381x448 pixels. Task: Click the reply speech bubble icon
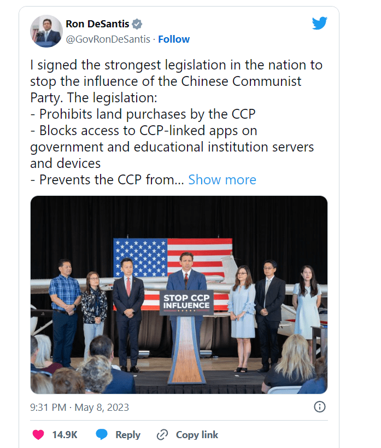102,435
